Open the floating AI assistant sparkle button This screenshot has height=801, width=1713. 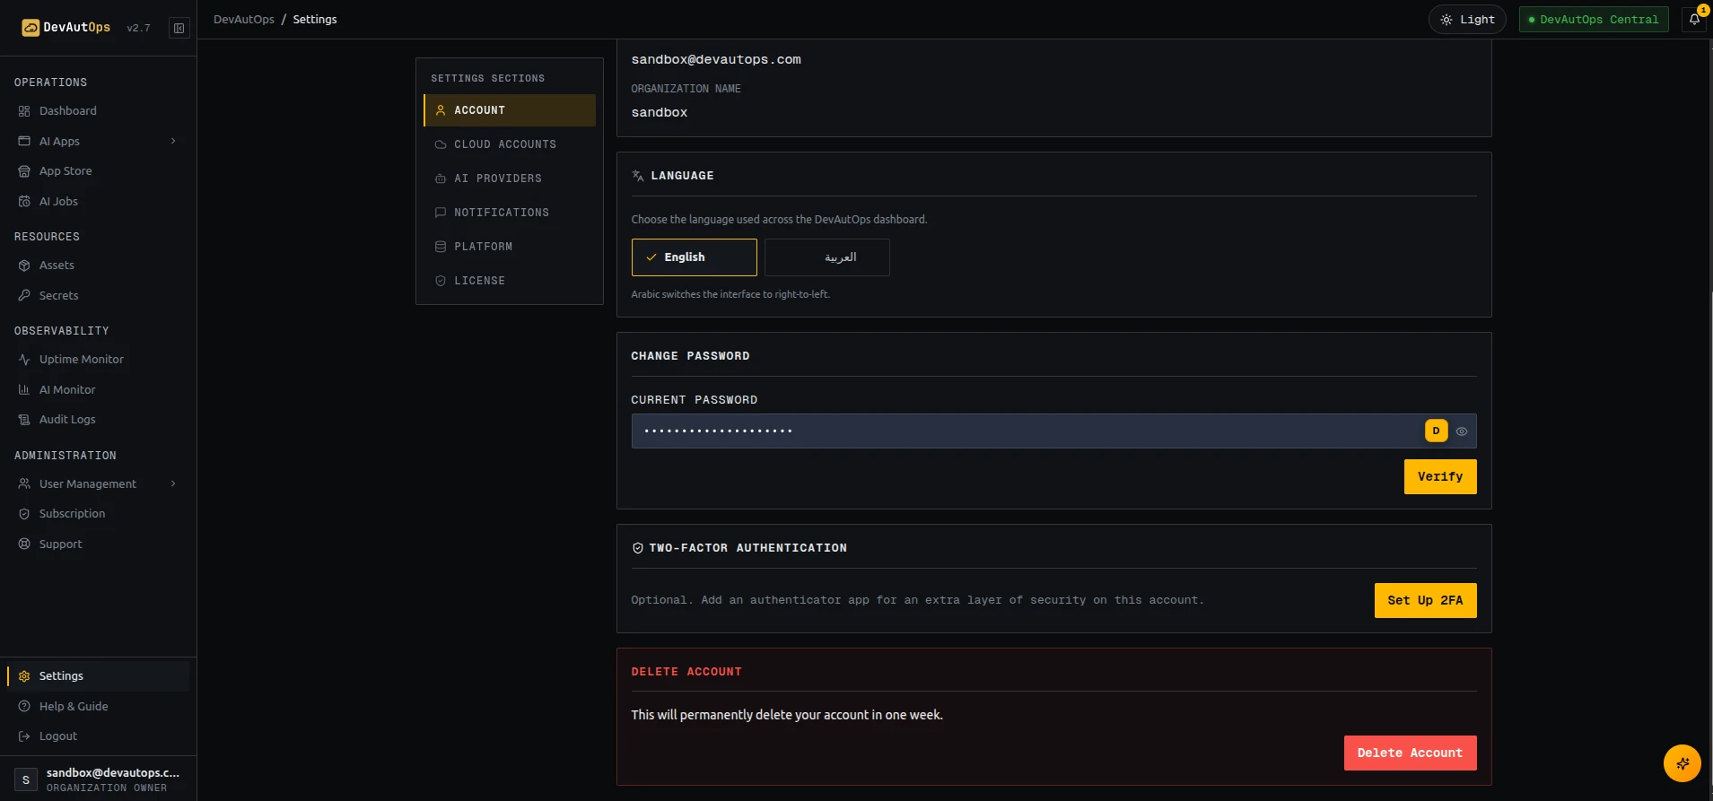[x=1682, y=763]
